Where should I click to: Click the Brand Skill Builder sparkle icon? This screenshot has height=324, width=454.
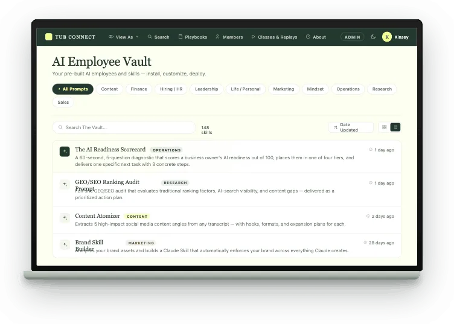pyautogui.click(x=65, y=244)
